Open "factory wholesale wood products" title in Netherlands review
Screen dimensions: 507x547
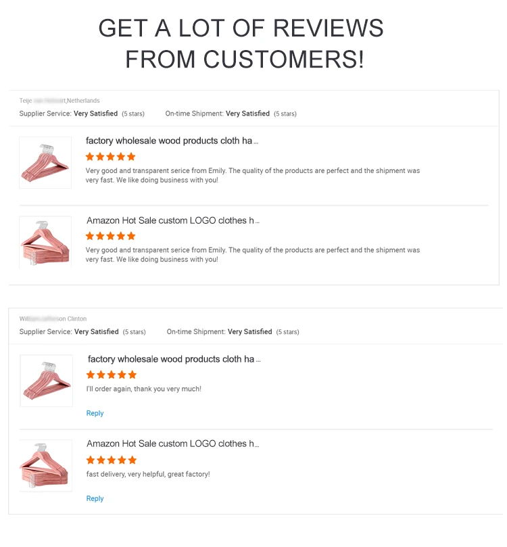click(x=172, y=141)
